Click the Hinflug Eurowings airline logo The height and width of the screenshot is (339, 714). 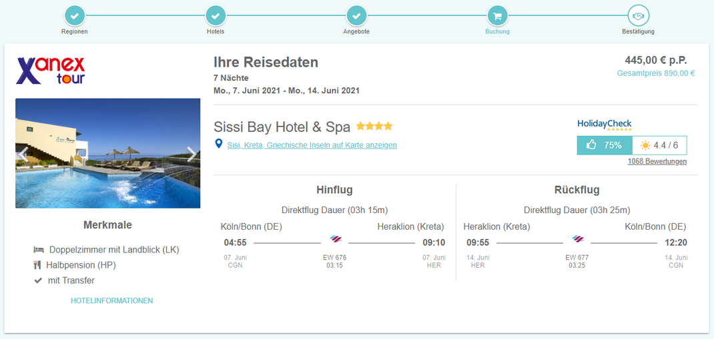pyautogui.click(x=336, y=239)
